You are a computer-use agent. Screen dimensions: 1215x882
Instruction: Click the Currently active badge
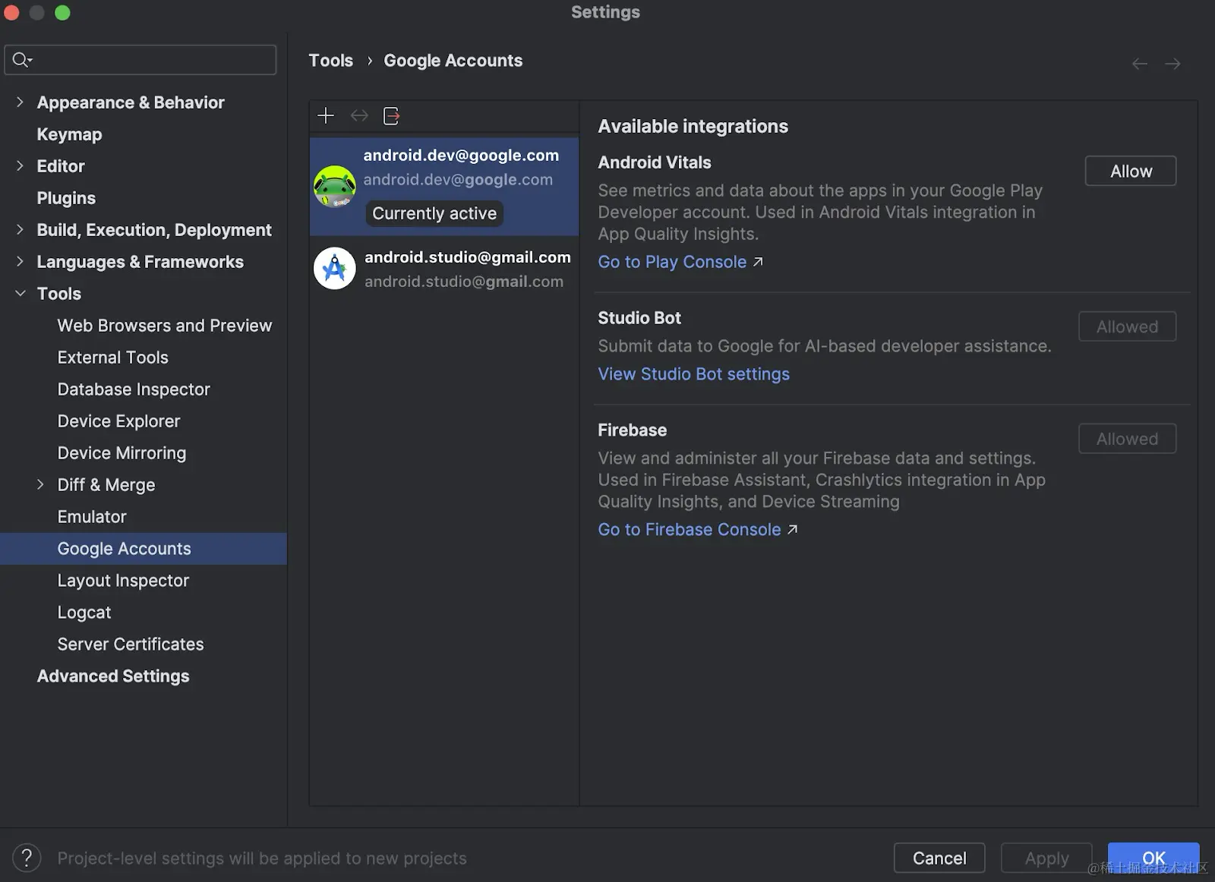(434, 213)
